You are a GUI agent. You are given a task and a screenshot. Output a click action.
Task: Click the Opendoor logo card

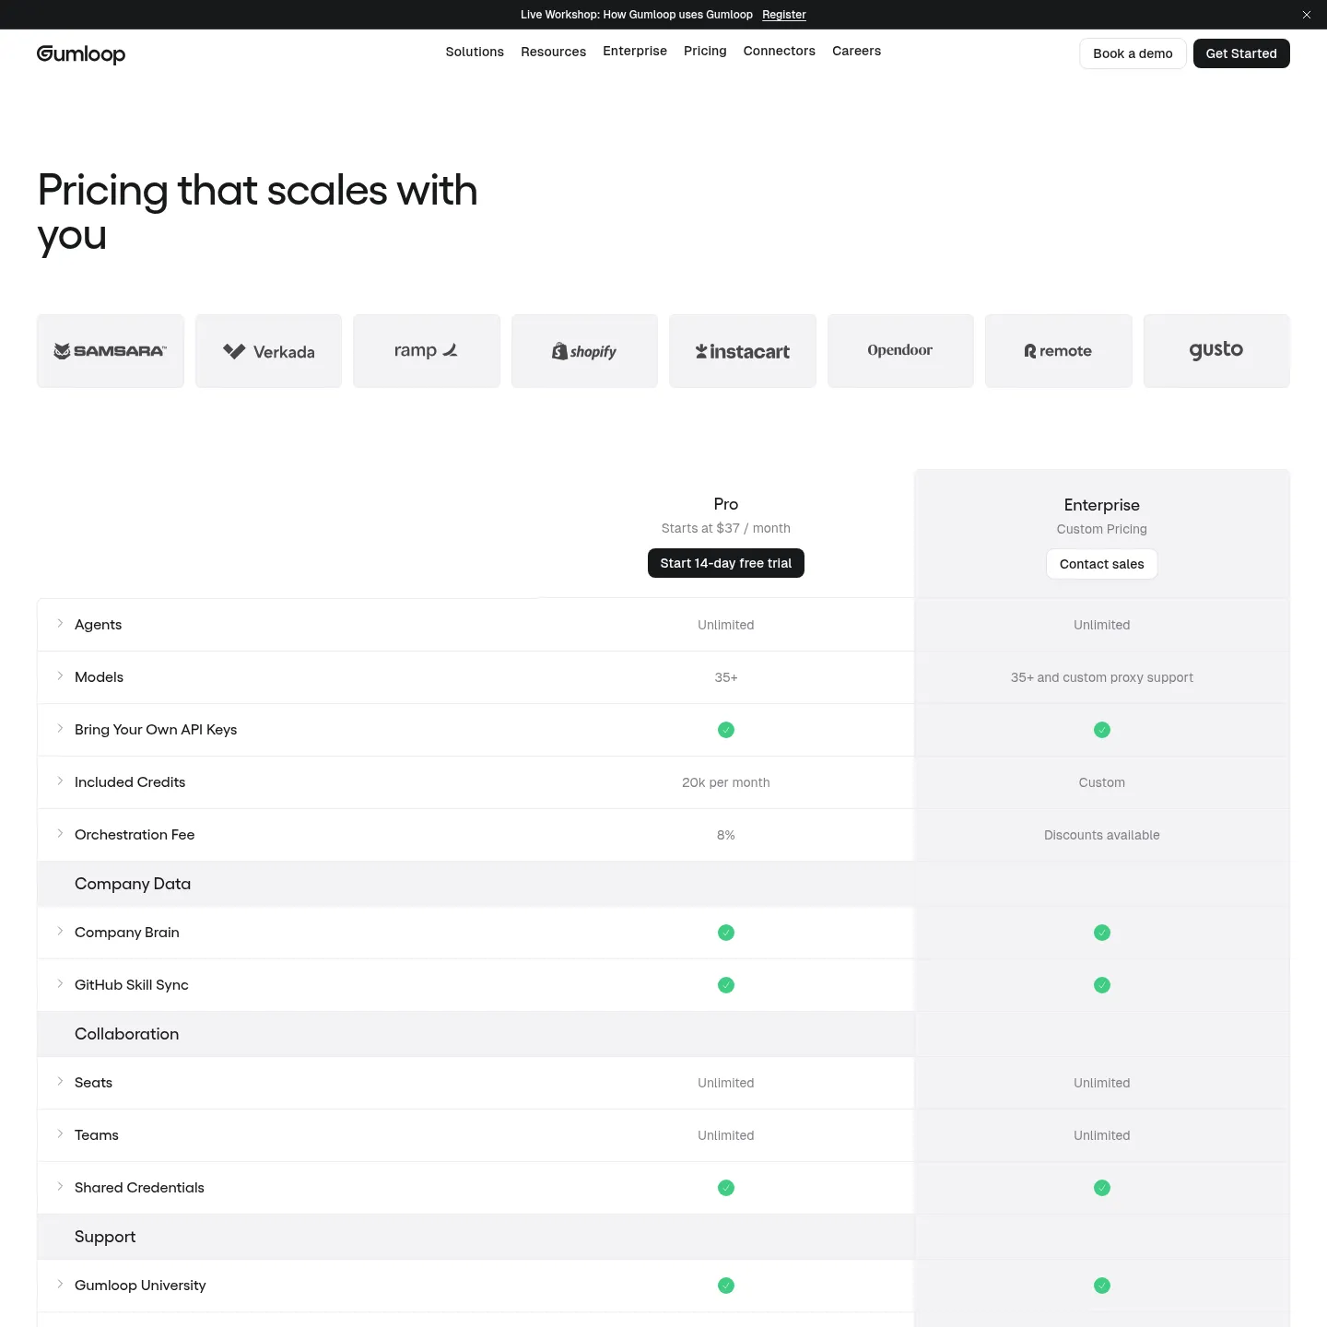point(900,351)
